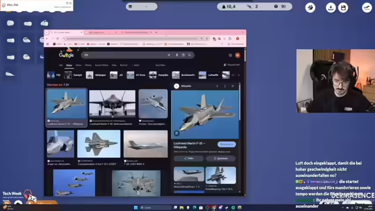This screenshot has height=211, width=375.
Task: Open the front-view F-35 image thumbnail
Action: (x=112, y=104)
